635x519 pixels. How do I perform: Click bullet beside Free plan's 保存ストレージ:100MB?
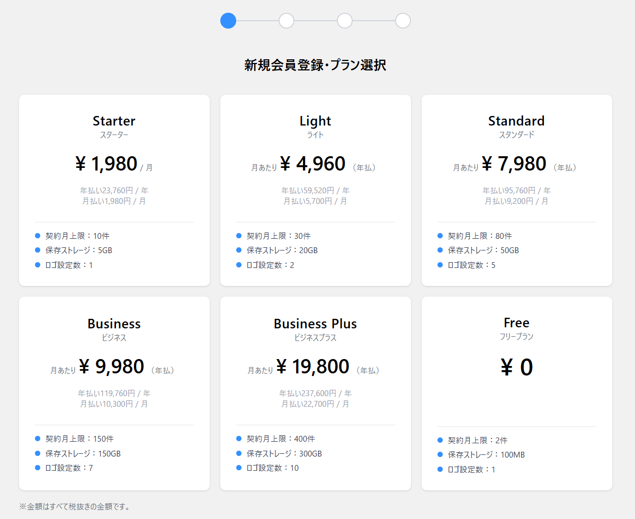(x=440, y=454)
